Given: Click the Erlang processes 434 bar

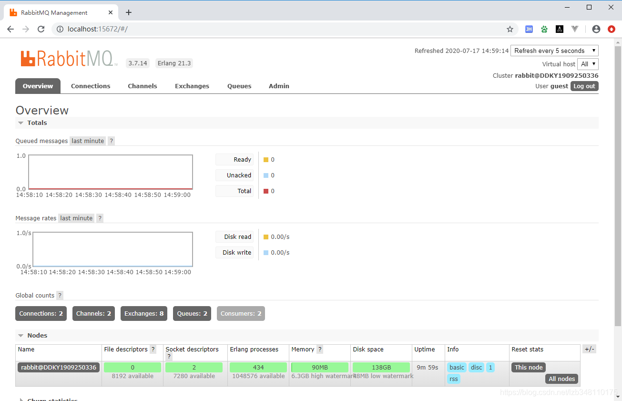Looking at the screenshot, I should tap(258, 368).
